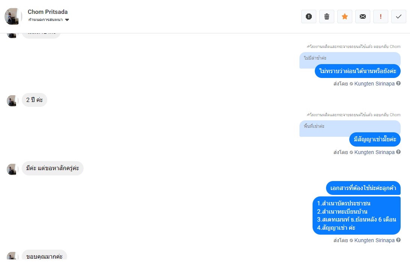This screenshot has width=410, height=262.
Task: Help icon beside last Kungten Sirinapa
Action: pyautogui.click(x=398, y=240)
